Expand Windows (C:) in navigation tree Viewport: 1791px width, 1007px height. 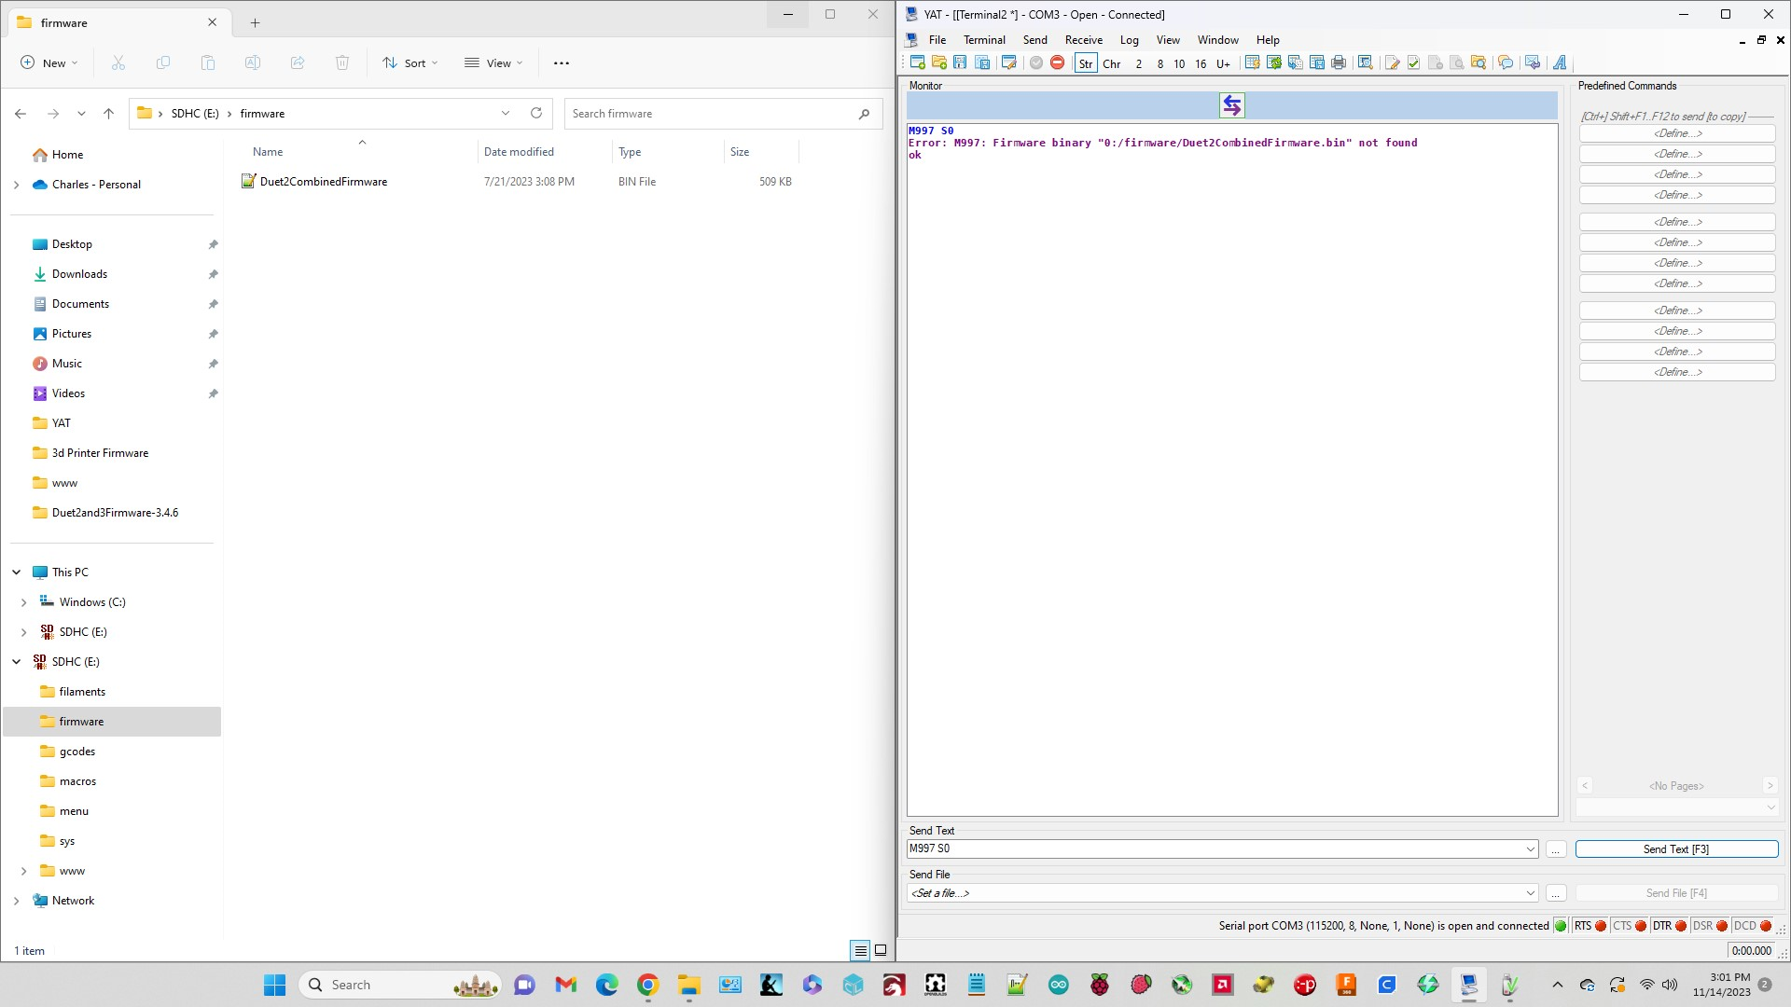[24, 602]
